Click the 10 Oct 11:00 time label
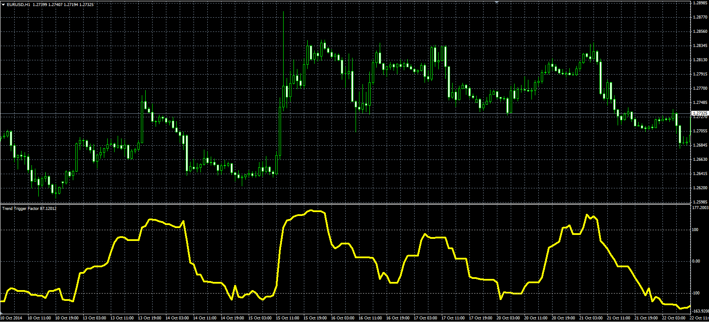Image resolution: width=709 pixels, height=322 pixels. 39,318
